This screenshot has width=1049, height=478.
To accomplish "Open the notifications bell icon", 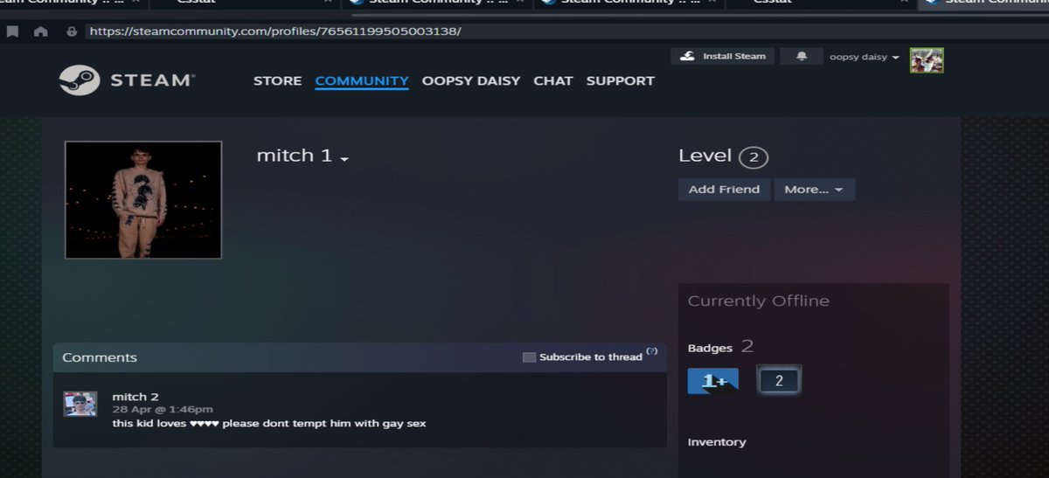I will click(x=802, y=56).
